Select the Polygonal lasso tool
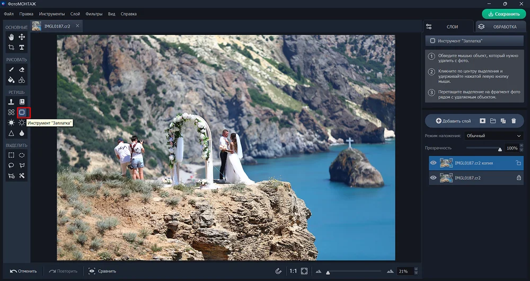Image resolution: width=530 pixels, height=281 pixels. pyautogui.click(x=22, y=165)
